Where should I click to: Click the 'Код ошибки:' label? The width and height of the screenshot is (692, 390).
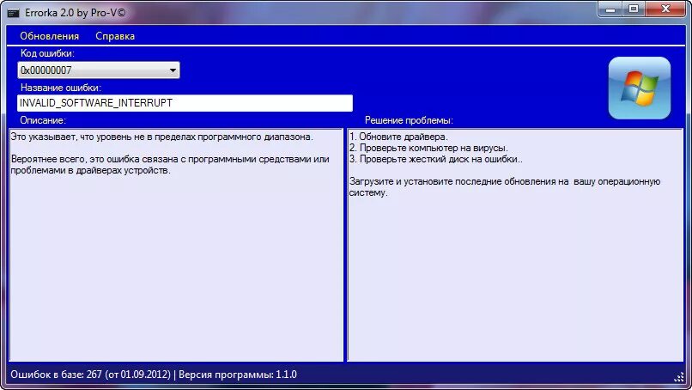(x=47, y=53)
